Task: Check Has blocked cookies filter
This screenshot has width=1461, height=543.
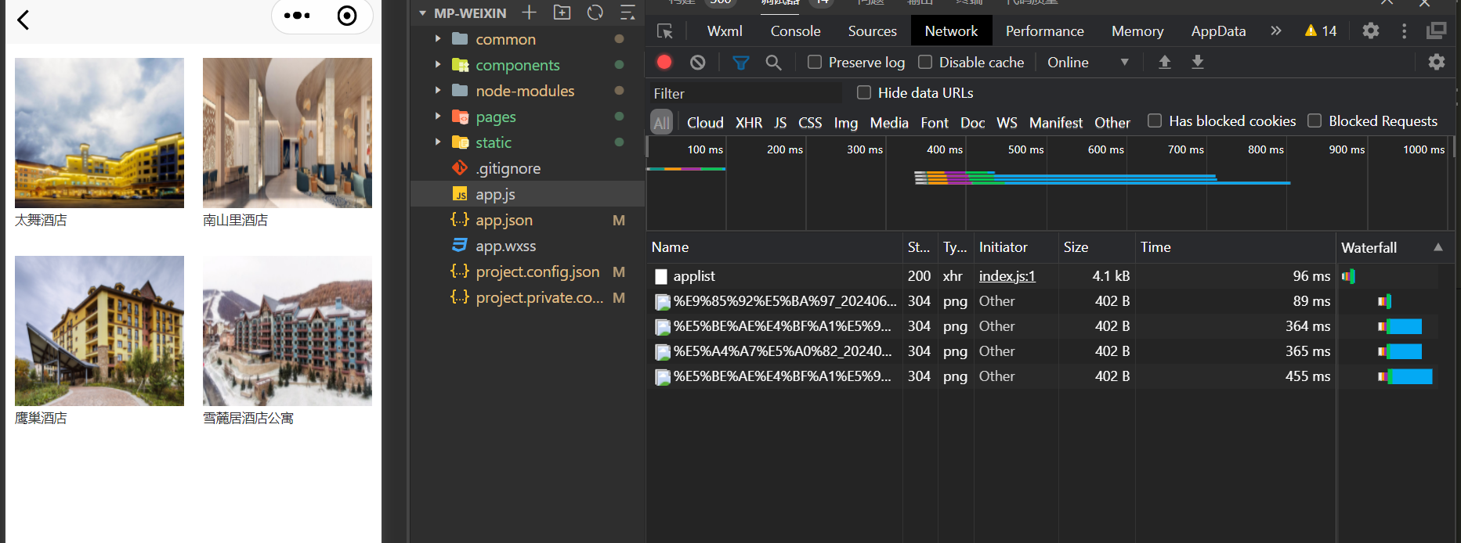Action: (x=1155, y=120)
